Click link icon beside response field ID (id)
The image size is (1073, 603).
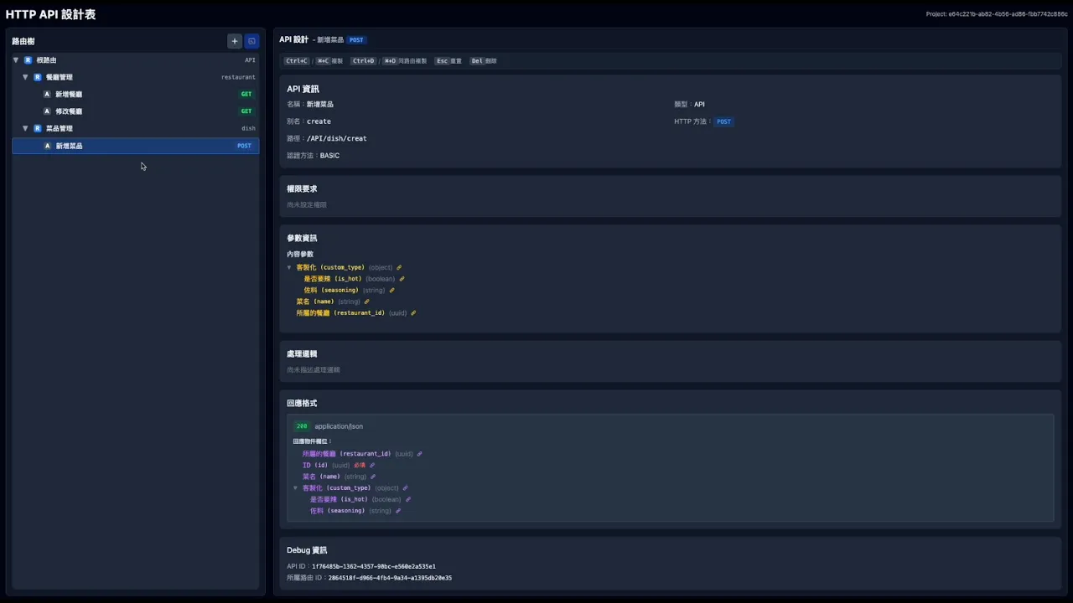[x=372, y=466]
